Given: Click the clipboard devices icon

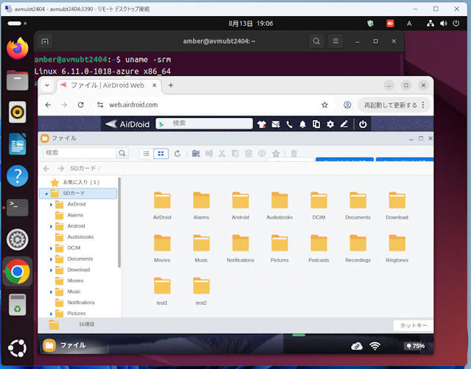Looking at the screenshot, I should click(316, 124).
